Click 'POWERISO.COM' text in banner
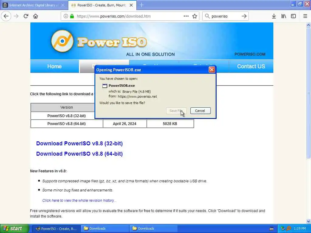 (250, 54)
